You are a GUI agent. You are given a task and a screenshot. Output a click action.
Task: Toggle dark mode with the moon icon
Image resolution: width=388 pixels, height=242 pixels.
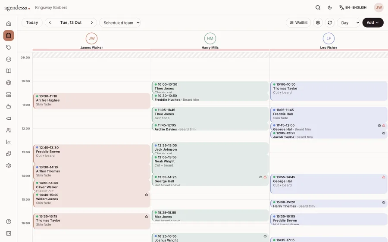pos(330,8)
